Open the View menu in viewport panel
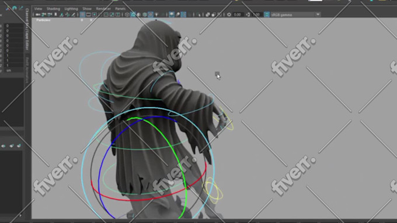The width and height of the screenshot is (397, 223). (x=38, y=9)
